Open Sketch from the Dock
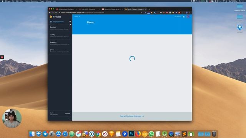This screenshot has height=138, width=246. [111, 134]
